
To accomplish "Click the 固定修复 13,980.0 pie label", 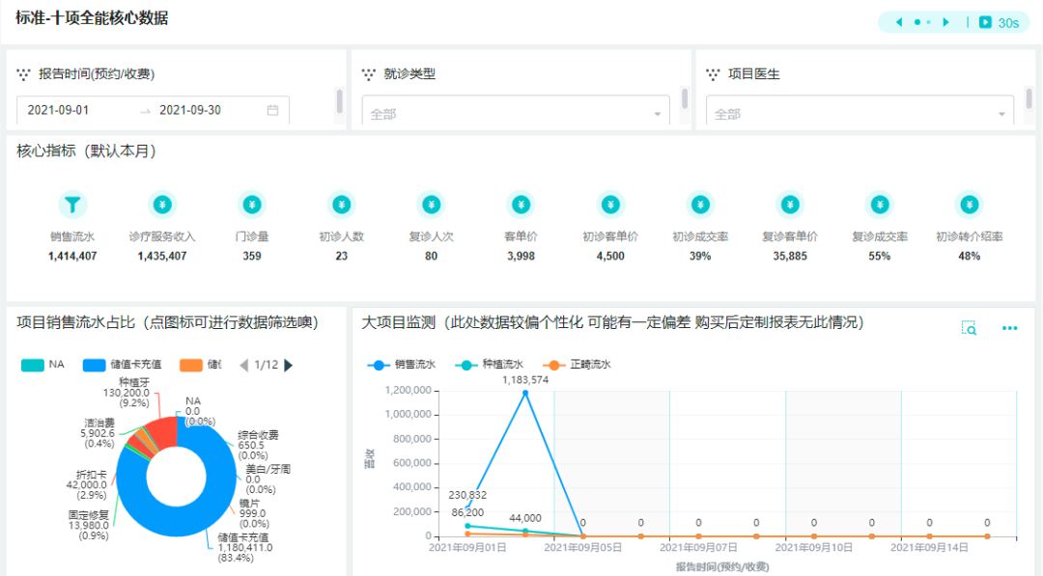I will [x=89, y=526].
